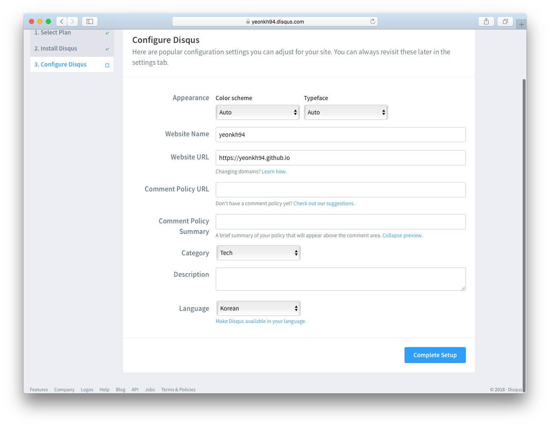Open the Learn how link
Screen dimensions: 550x427
click(274, 172)
